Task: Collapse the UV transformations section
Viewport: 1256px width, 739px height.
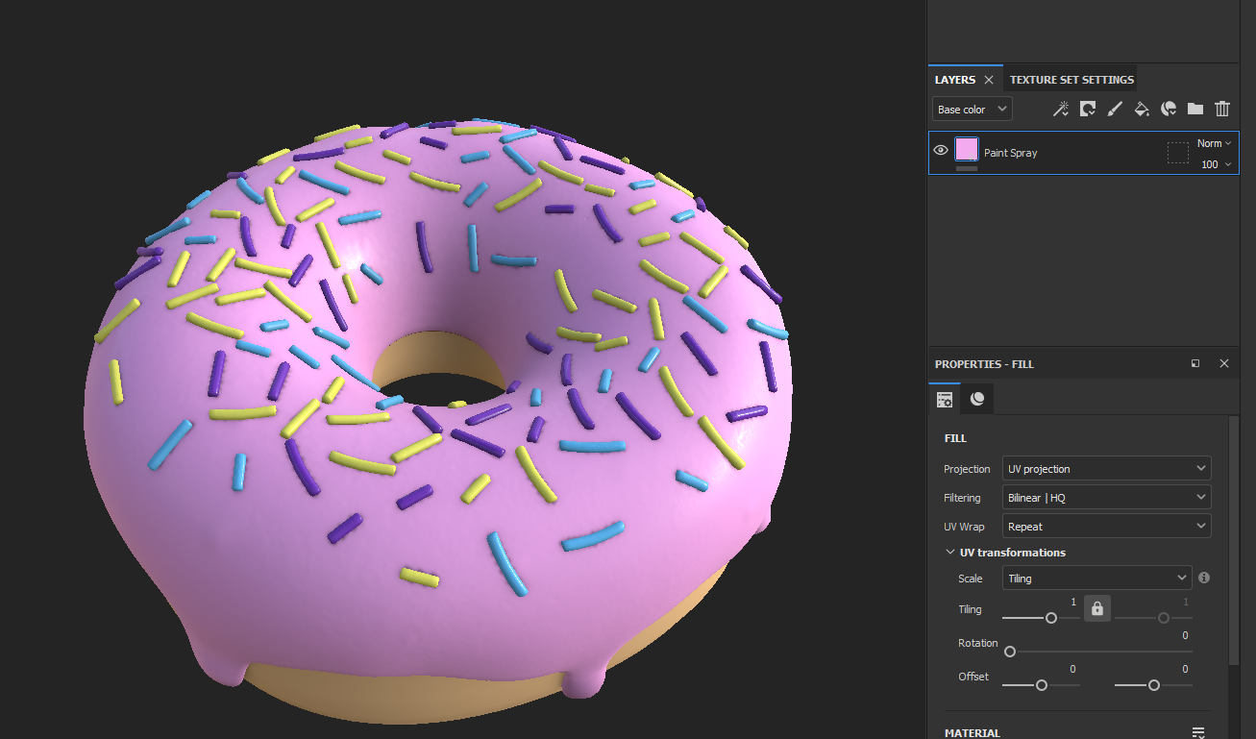Action: tap(949, 553)
